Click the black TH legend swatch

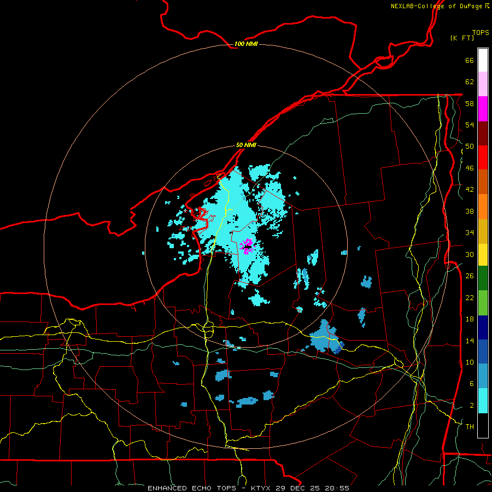click(483, 425)
